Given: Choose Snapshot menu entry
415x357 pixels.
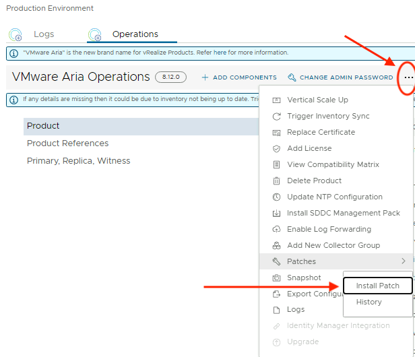Looking at the screenshot, I should tap(304, 278).
